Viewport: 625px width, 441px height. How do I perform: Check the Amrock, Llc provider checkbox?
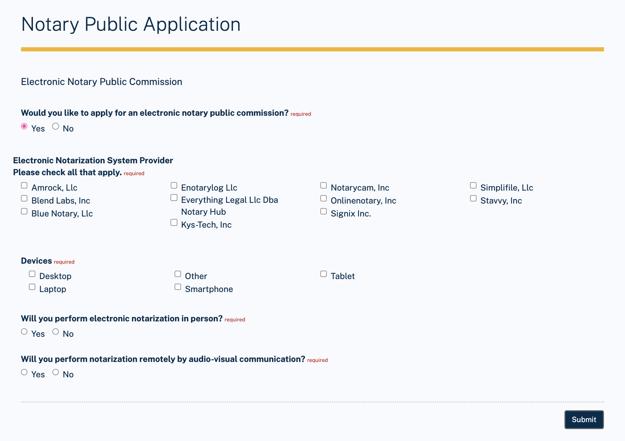24,185
